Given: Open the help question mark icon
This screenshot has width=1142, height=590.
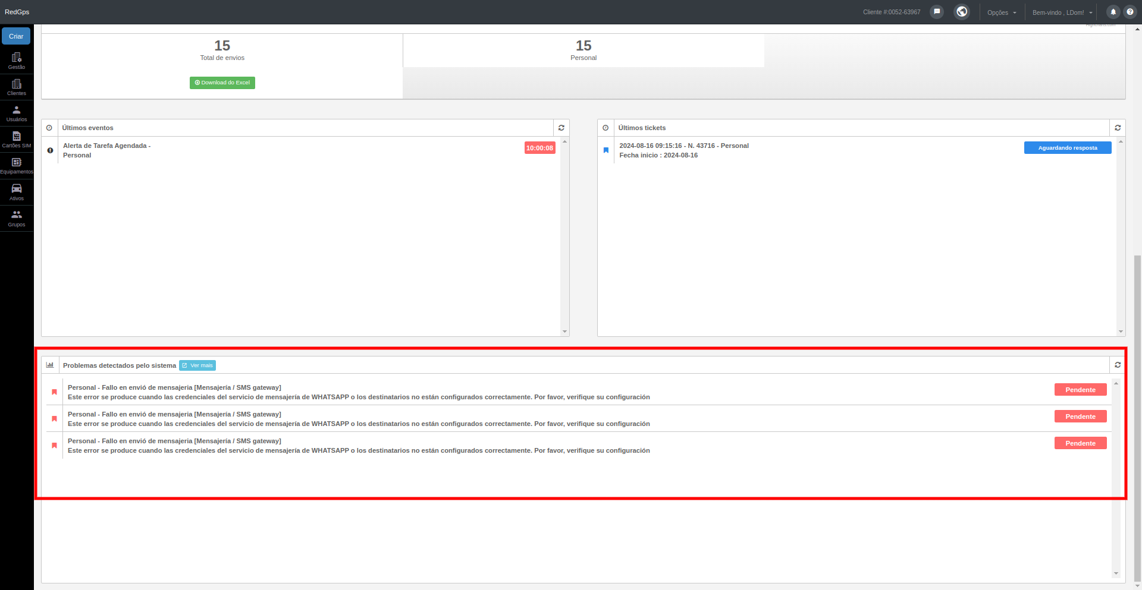Looking at the screenshot, I should pos(1130,12).
